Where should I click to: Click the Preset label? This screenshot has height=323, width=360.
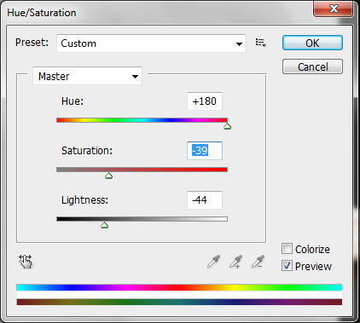(32, 43)
